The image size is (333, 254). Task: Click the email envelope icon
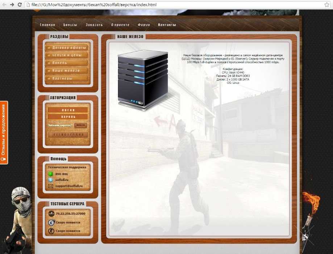click(x=50, y=186)
